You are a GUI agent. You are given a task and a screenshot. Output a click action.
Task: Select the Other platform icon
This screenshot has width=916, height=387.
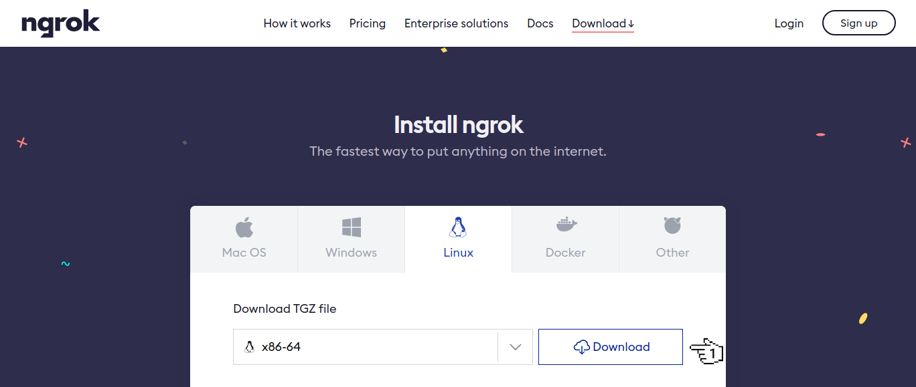pyautogui.click(x=672, y=224)
